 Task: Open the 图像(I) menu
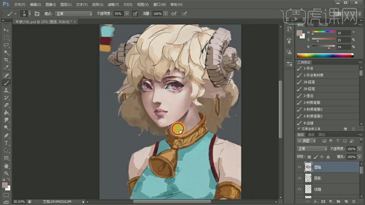coord(51,5)
